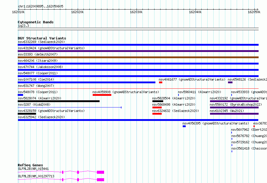
Task: Click the nsv3561418 (Chaisson) variant label
Action: point(249,148)
